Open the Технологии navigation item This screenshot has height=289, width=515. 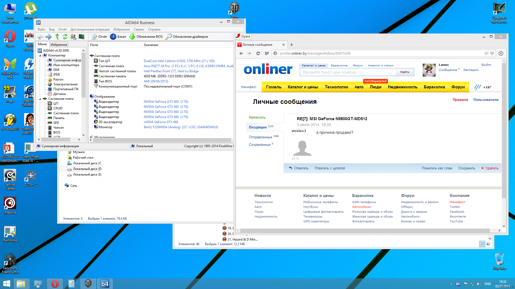click(x=336, y=87)
